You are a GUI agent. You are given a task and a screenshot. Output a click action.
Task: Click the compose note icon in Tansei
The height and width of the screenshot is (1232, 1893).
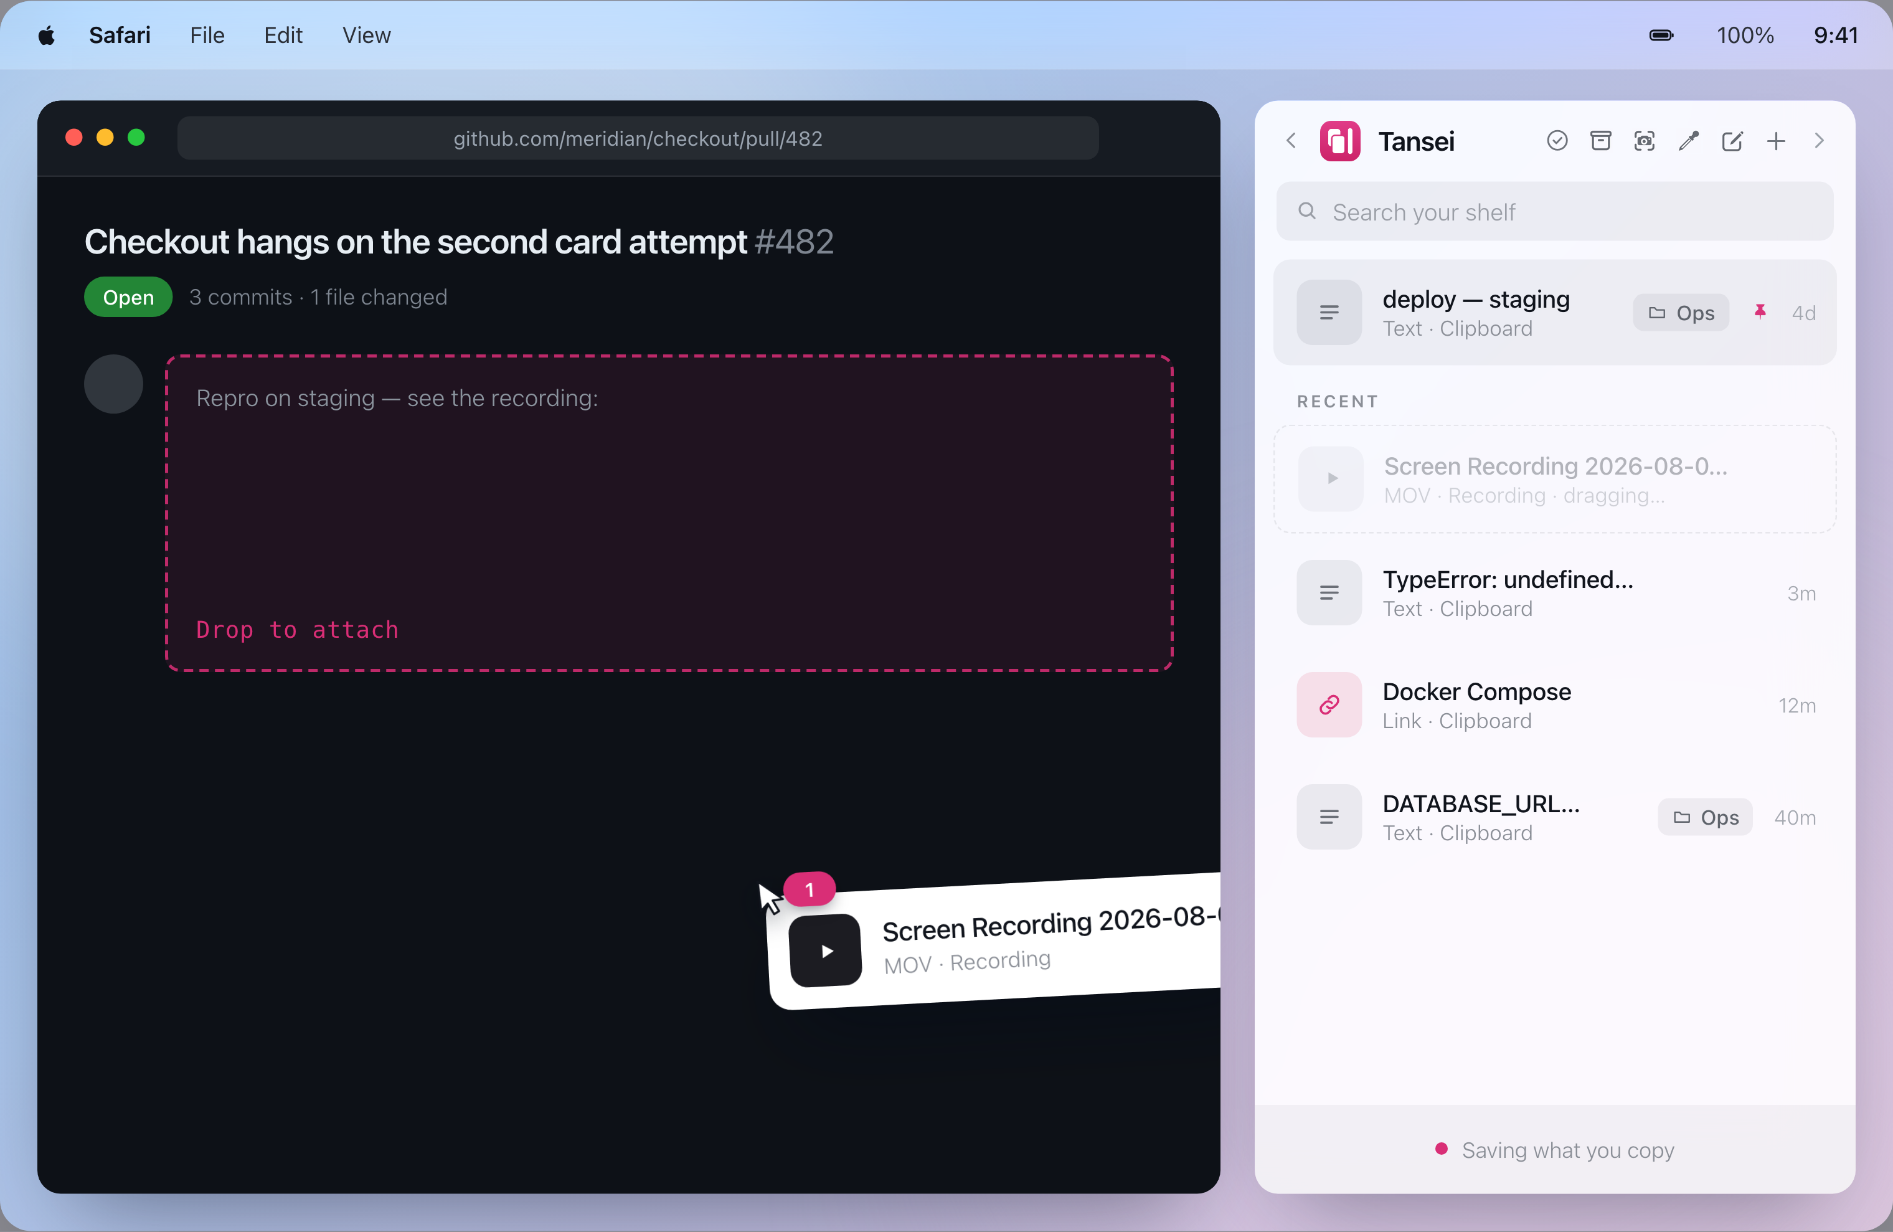pos(1732,141)
